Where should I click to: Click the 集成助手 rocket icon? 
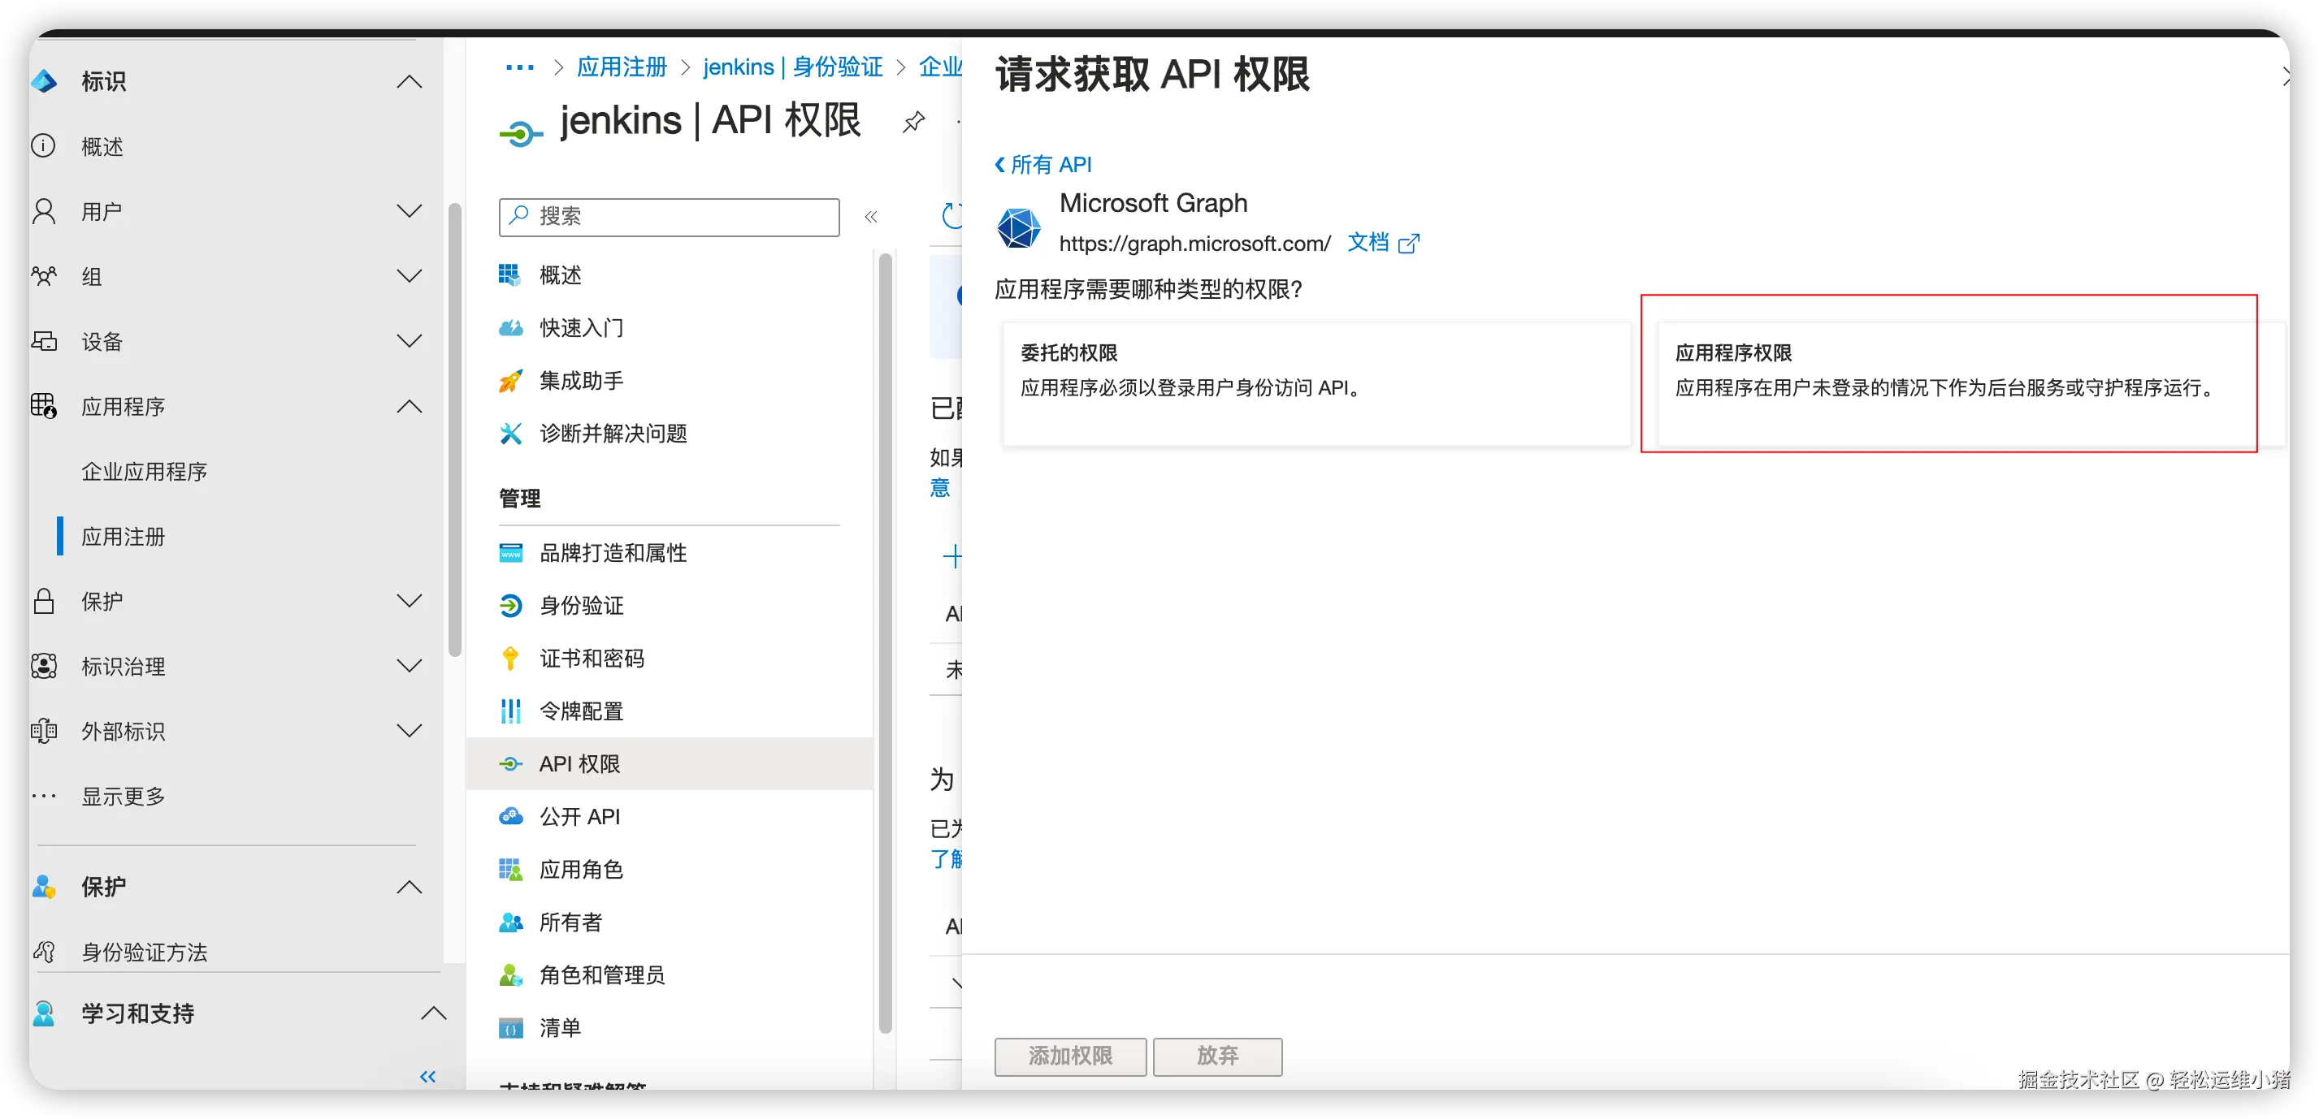pos(510,381)
